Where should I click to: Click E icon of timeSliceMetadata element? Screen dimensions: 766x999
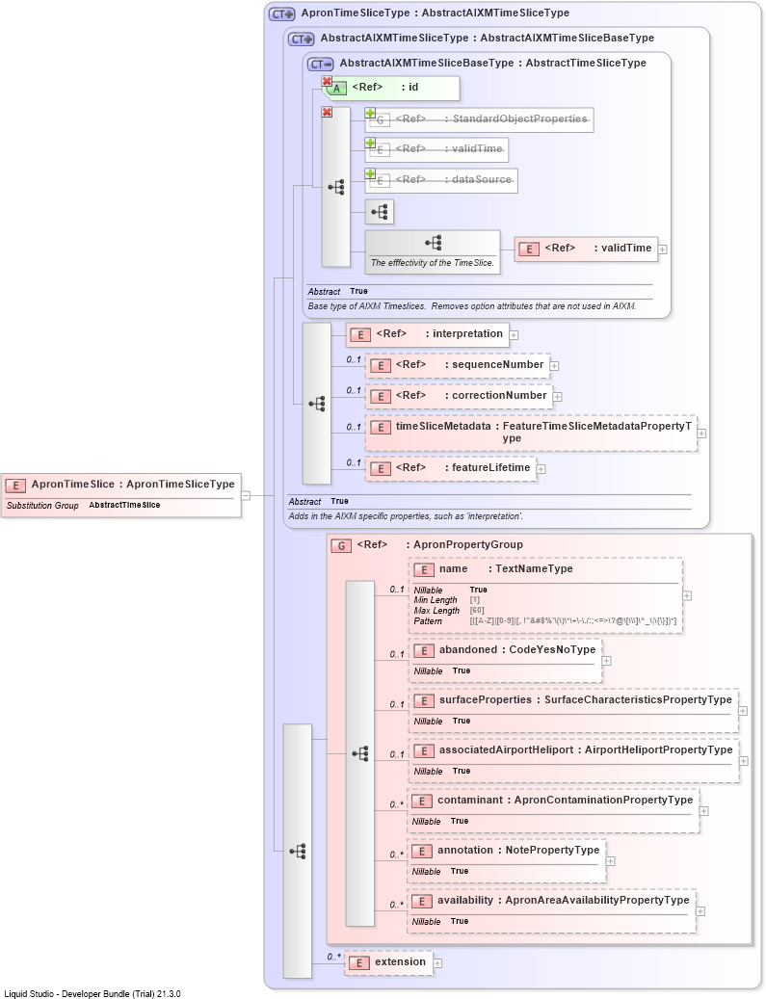click(x=381, y=428)
